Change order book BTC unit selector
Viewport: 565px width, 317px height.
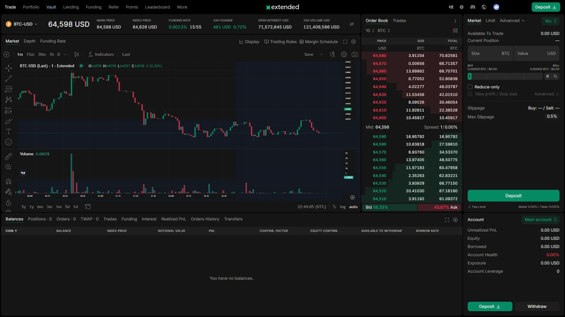pyautogui.click(x=384, y=31)
